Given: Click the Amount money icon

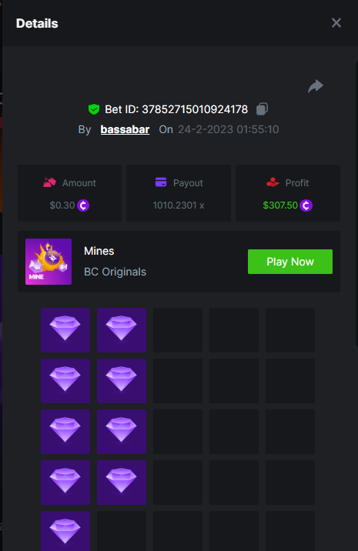Looking at the screenshot, I should click(49, 182).
